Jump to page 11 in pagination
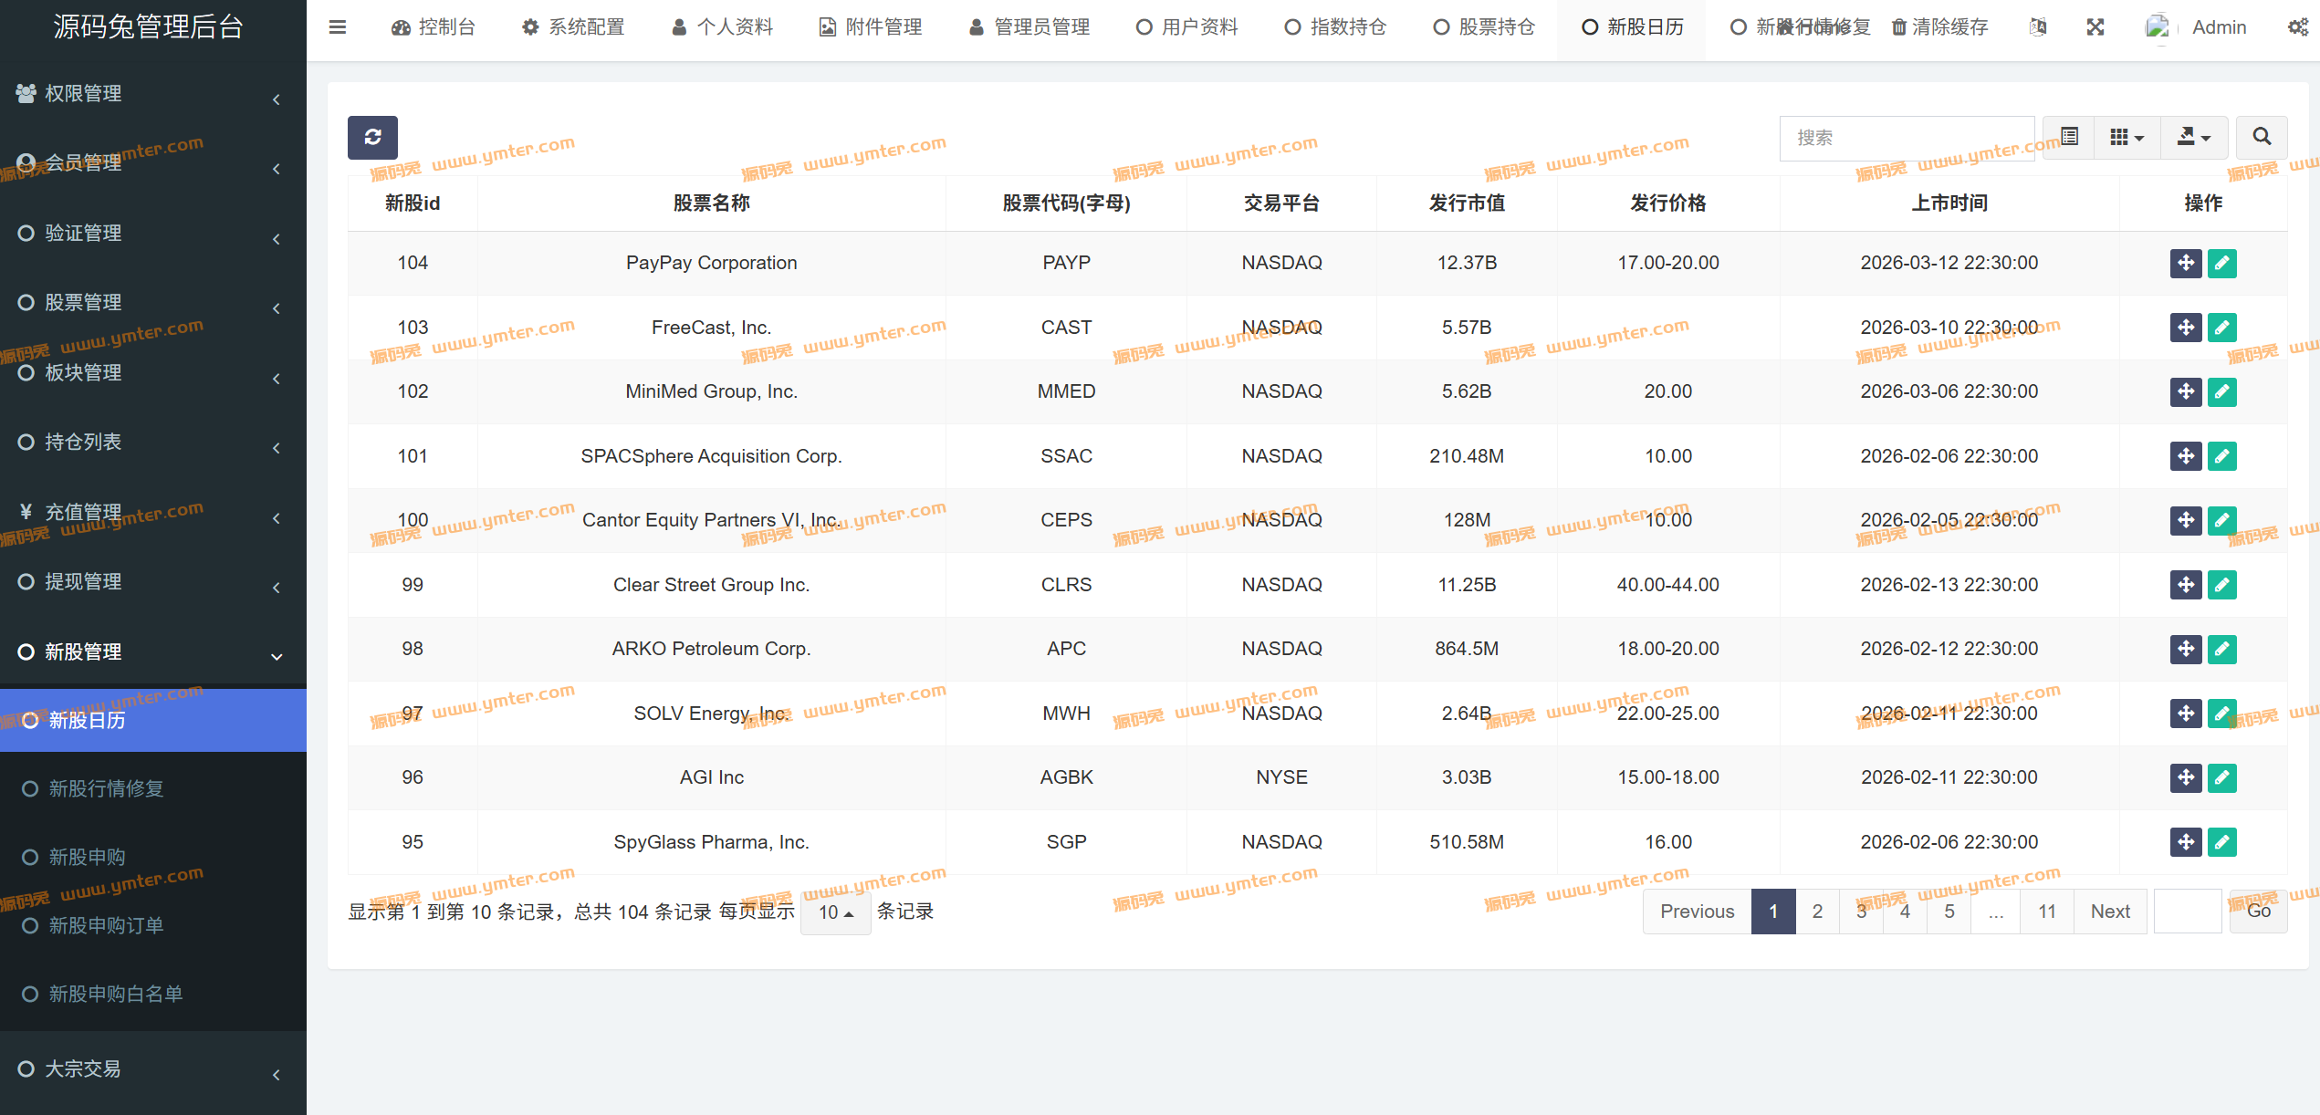This screenshot has height=1115, width=2320. [x=2047, y=912]
